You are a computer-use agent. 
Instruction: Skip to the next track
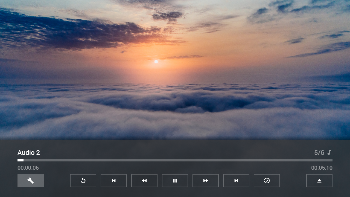coord(236,181)
